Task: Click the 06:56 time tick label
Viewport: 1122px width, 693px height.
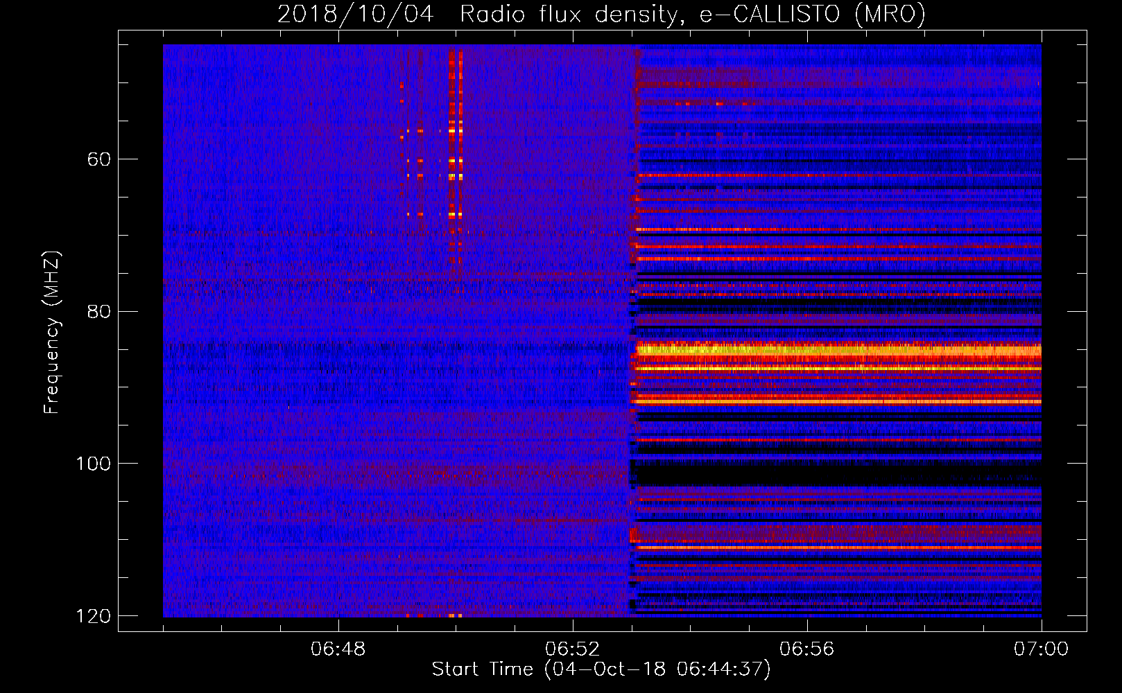Action: pyautogui.click(x=807, y=649)
